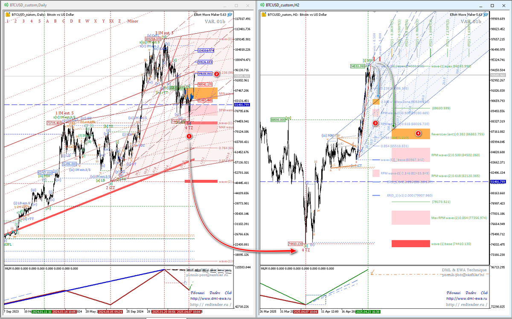Click the yellow symbol icon on the Daily chart
The width and height of the screenshot is (512, 319).
pos(8,15)
